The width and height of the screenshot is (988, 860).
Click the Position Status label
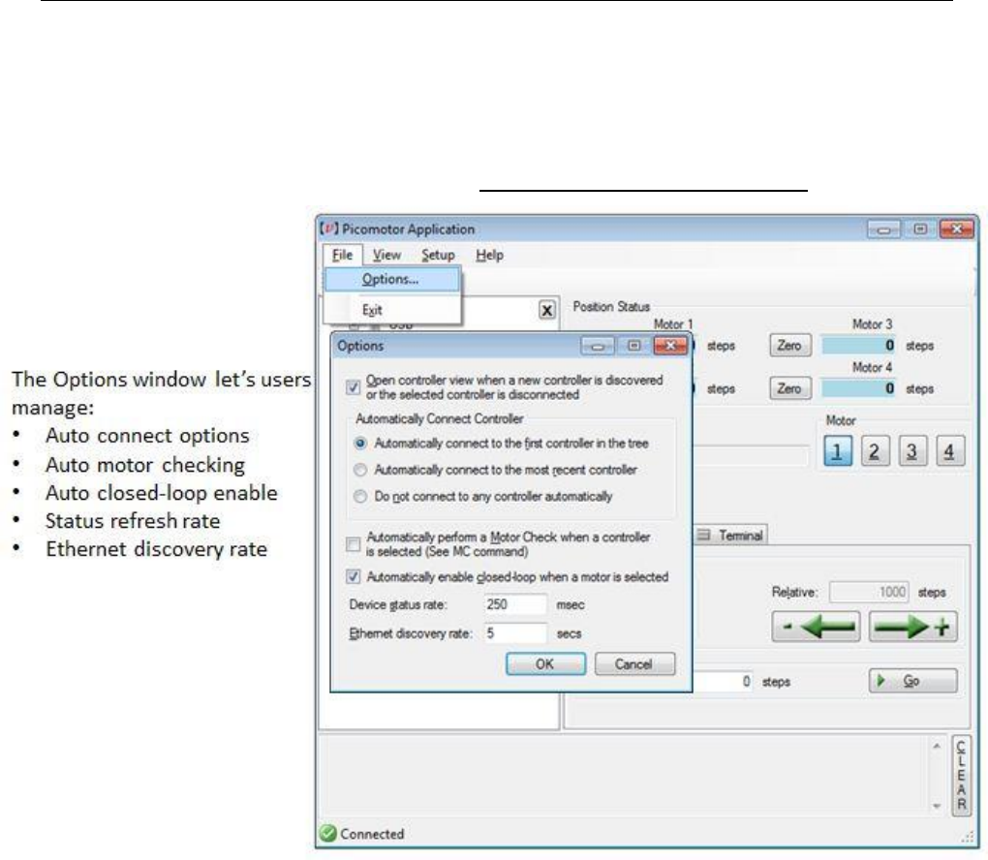click(x=611, y=307)
